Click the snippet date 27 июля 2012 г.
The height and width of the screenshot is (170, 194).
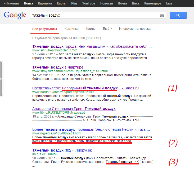(44, 54)
